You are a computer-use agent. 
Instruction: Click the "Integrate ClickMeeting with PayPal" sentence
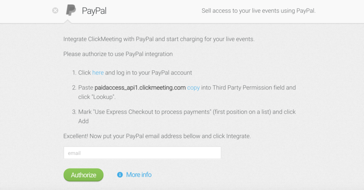tap(159, 39)
